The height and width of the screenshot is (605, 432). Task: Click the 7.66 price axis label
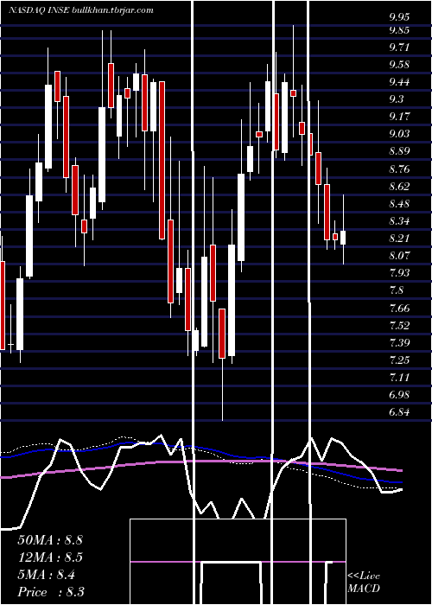click(399, 308)
